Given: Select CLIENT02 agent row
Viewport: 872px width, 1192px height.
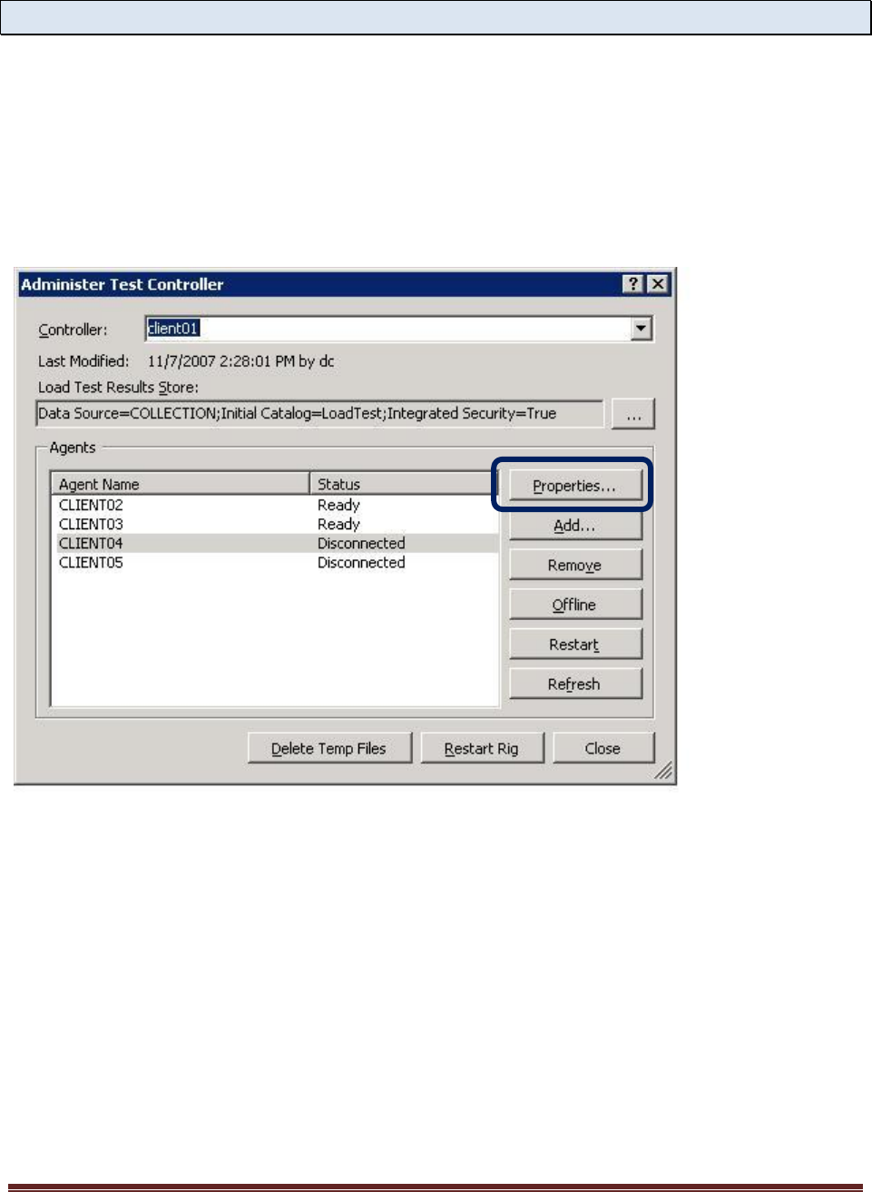Looking at the screenshot, I should click(276, 505).
